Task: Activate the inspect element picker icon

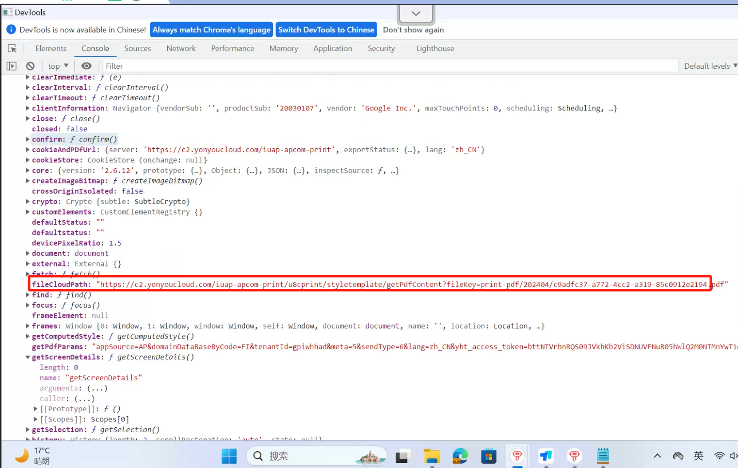Action: coord(12,48)
